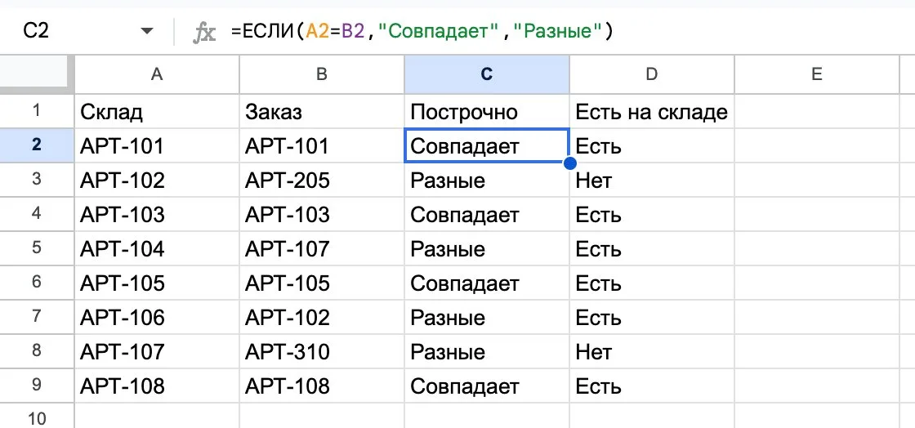The width and height of the screenshot is (915, 428).
Task: Click cell with header 'Заказ'
Action: tap(322, 111)
